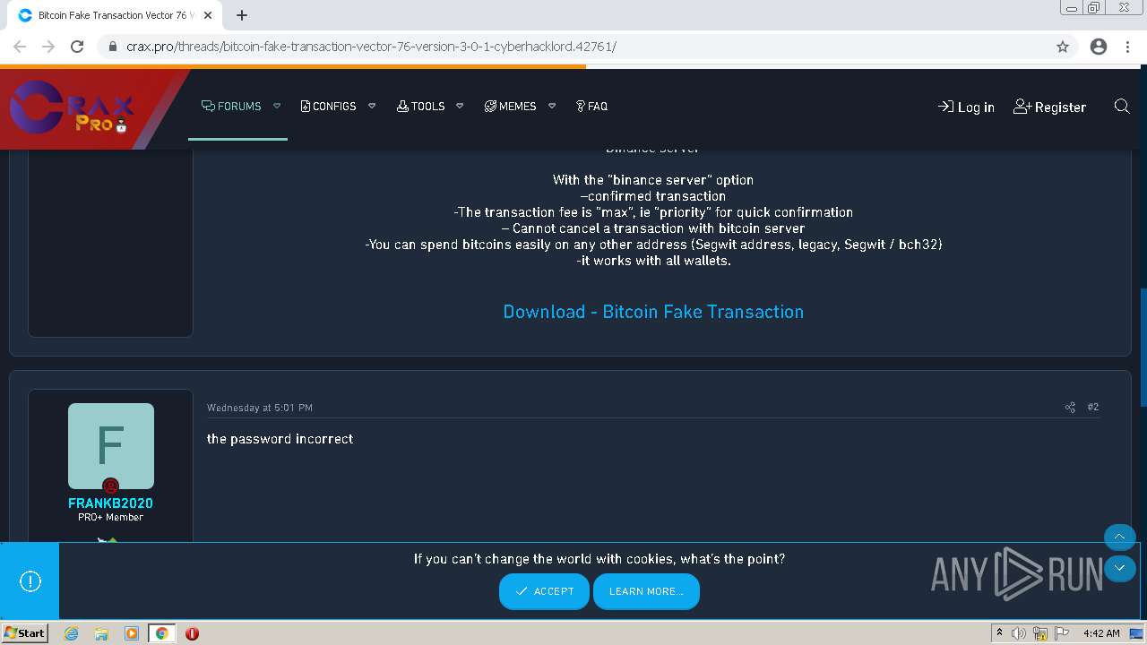Open File Explorer from taskbar
The width and height of the screenshot is (1147, 645).
point(101,633)
